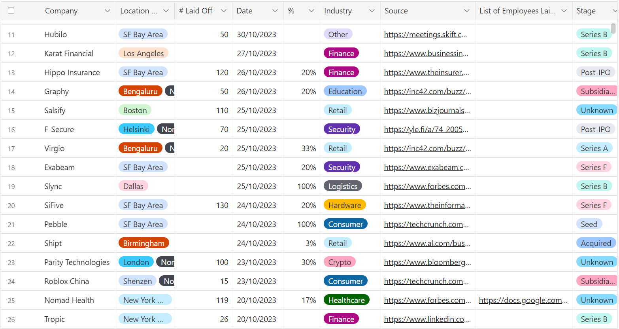Click row number 19
Screen dimensions: 619x329
(11, 187)
